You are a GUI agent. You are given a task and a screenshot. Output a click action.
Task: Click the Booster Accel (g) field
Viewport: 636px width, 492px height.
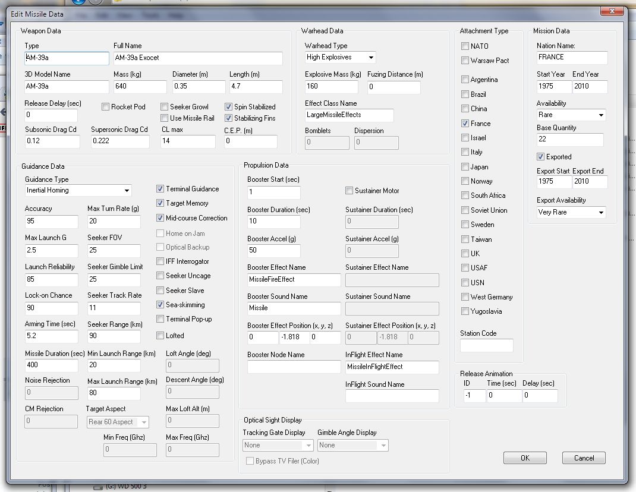click(x=274, y=251)
